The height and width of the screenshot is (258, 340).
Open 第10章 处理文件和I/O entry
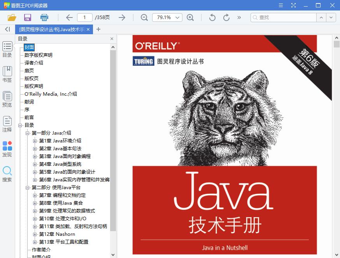(63, 219)
